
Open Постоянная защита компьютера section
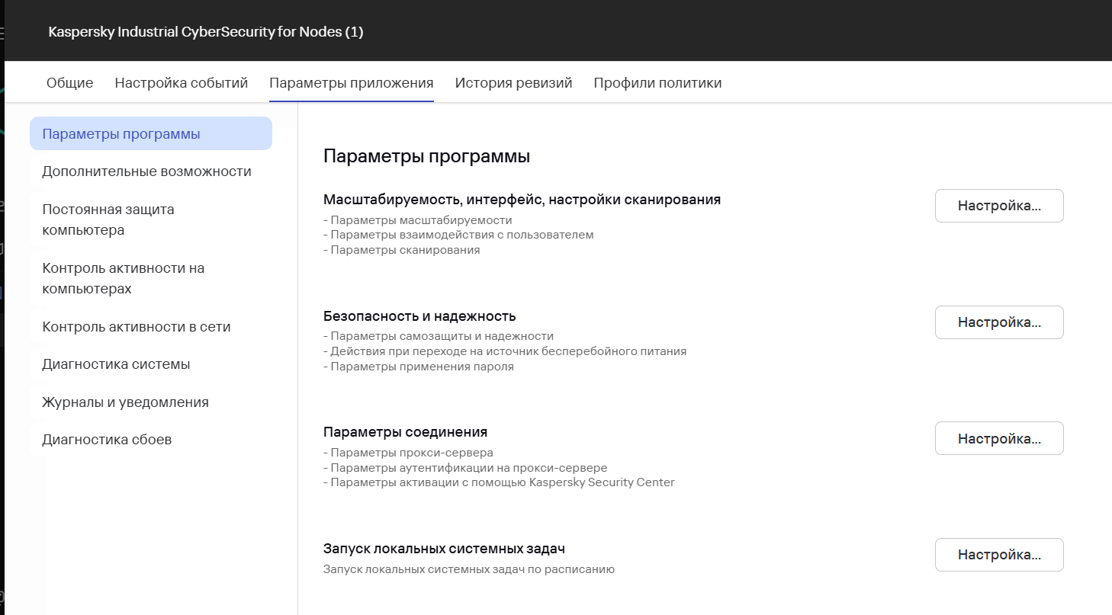pos(108,219)
